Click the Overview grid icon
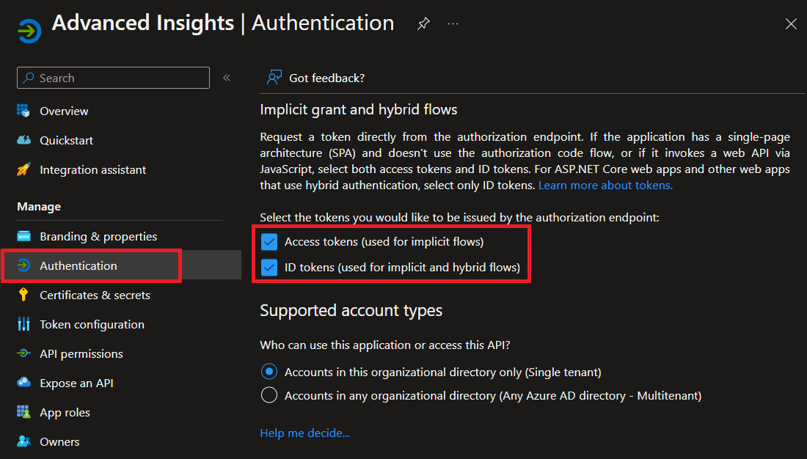807x459 pixels. coord(24,111)
